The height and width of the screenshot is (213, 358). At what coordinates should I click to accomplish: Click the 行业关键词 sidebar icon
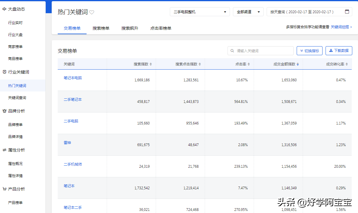4,72
